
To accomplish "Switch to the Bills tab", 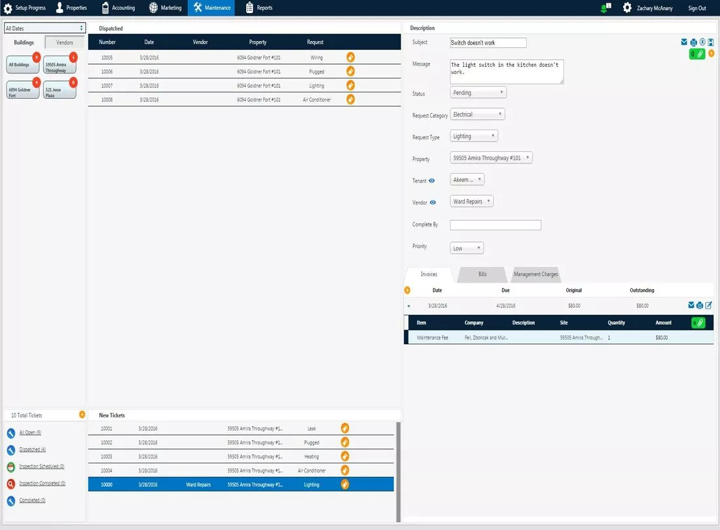I will coord(482,274).
